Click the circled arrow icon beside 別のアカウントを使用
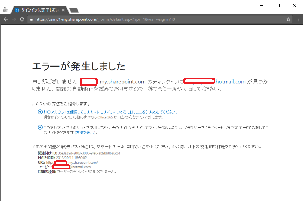The width and height of the screenshot is (303, 201). pyautogui.click(x=40, y=112)
